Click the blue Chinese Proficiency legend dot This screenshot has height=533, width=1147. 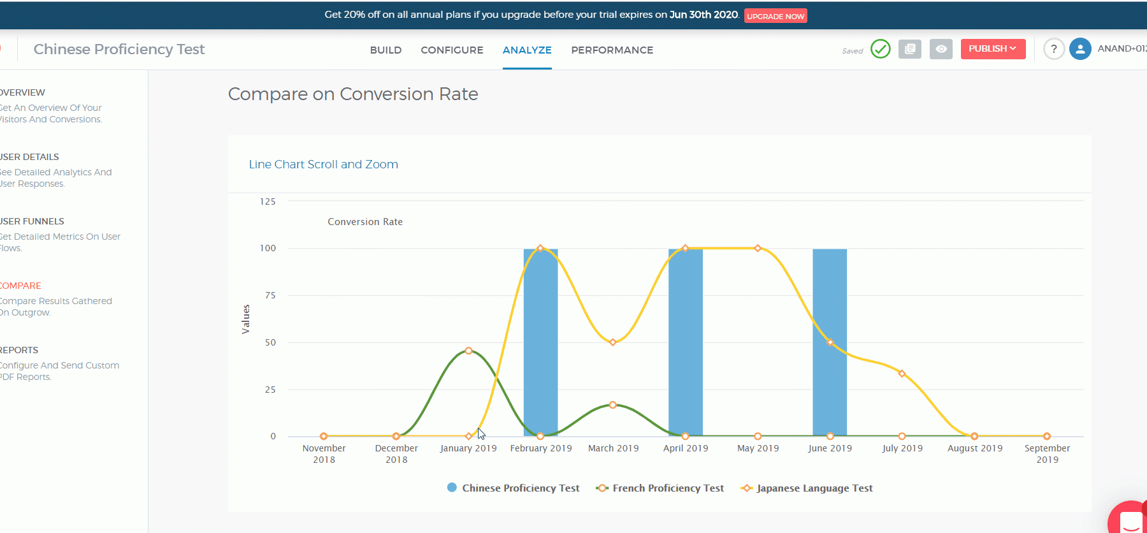pyautogui.click(x=452, y=488)
